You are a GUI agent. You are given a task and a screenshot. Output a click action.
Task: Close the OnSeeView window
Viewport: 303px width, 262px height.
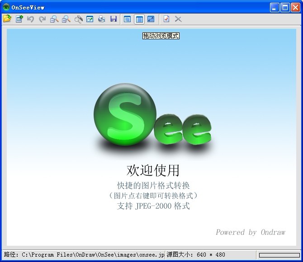[295, 8]
